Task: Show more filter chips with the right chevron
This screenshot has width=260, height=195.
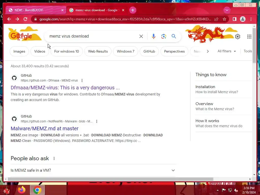Action: tap(208, 51)
